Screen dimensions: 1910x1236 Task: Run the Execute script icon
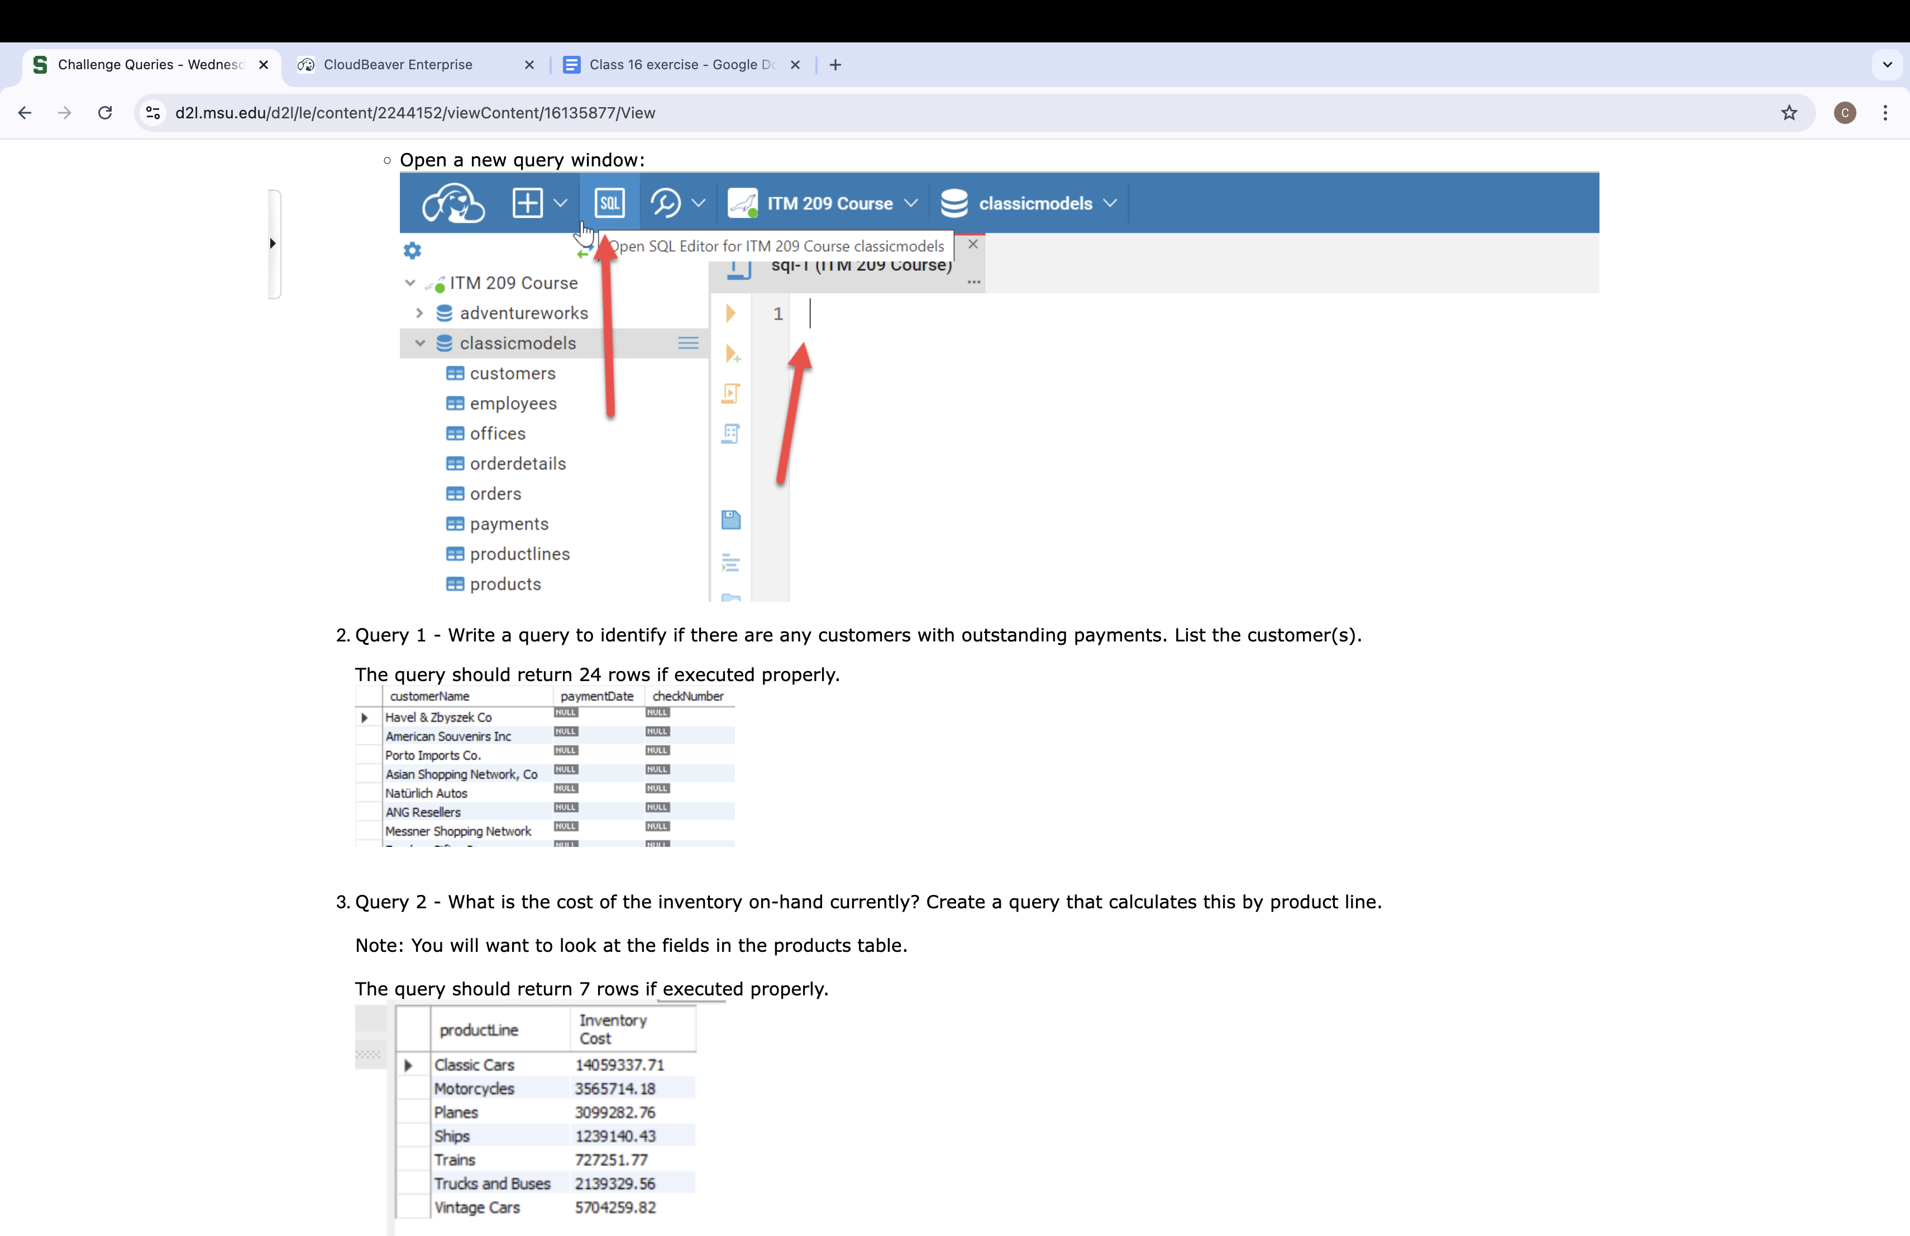click(730, 394)
